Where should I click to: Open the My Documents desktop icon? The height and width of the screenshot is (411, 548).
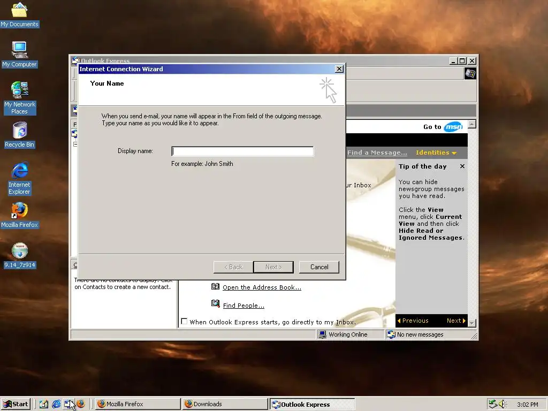19,14
